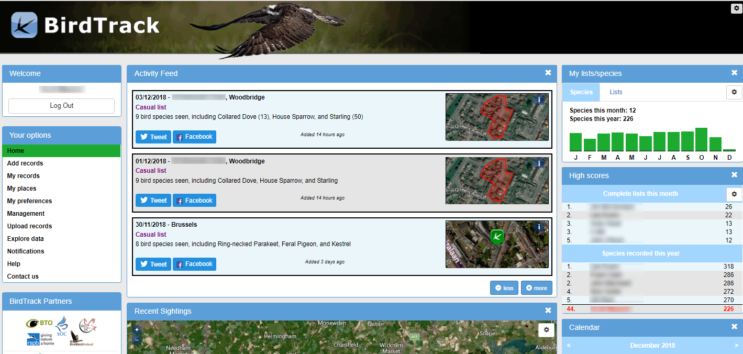The width and height of the screenshot is (743, 354).
Task: Click info icon on Brussels sighting map
Action: [x=539, y=227]
